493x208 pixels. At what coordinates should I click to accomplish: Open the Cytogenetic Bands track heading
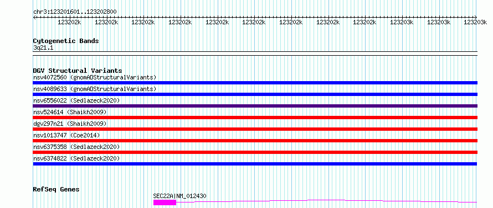click(66, 41)
